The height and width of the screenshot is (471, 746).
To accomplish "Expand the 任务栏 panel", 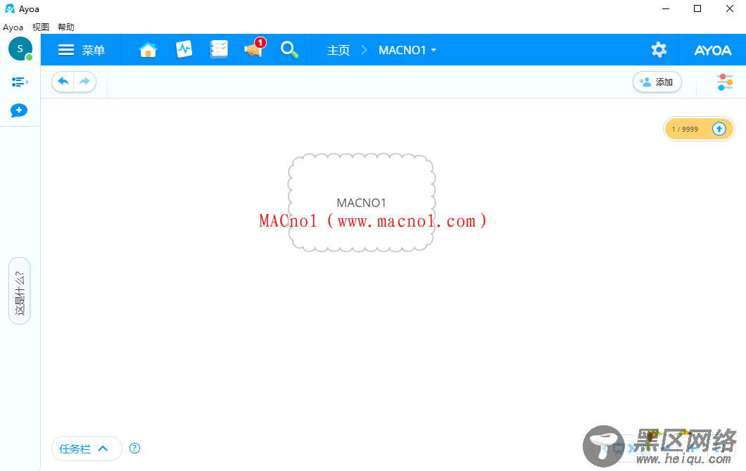I will coord(87,448).
